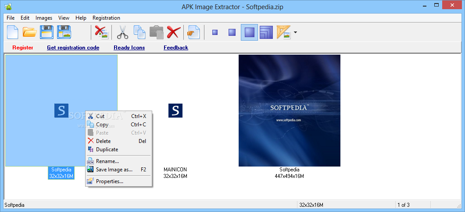The width and height of the screenshot is (465, 212).
Task: Choose Cut from the context menu
Action: pos(118,116)
